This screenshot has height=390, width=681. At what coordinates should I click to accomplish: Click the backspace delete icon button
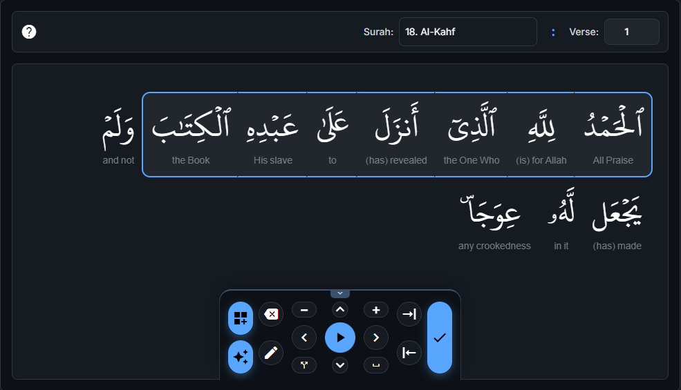(x=271, y=314)
